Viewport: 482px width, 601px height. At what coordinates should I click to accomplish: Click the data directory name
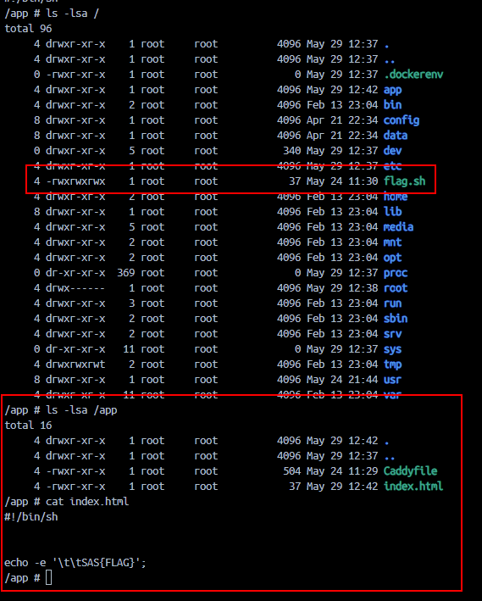point(396,136)
